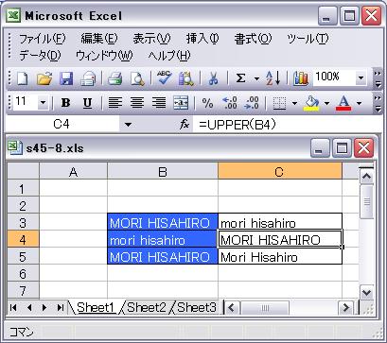Switch to Sheet2 tab
This screenshot has width=387, height=343.
coord(147,307)
